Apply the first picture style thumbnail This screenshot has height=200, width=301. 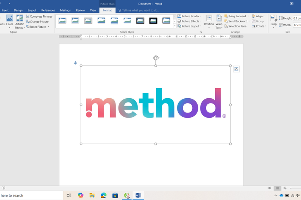pyautogui.click(x=62, y=21)
